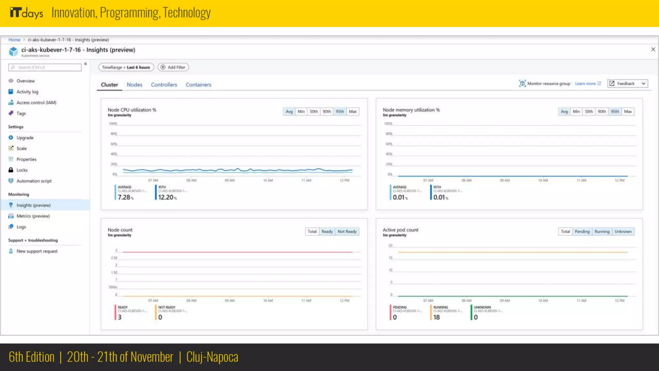Toggle Not Ready in Node count chart
Image resolution: width=659 pixels, height=371 pixels.
347,232
